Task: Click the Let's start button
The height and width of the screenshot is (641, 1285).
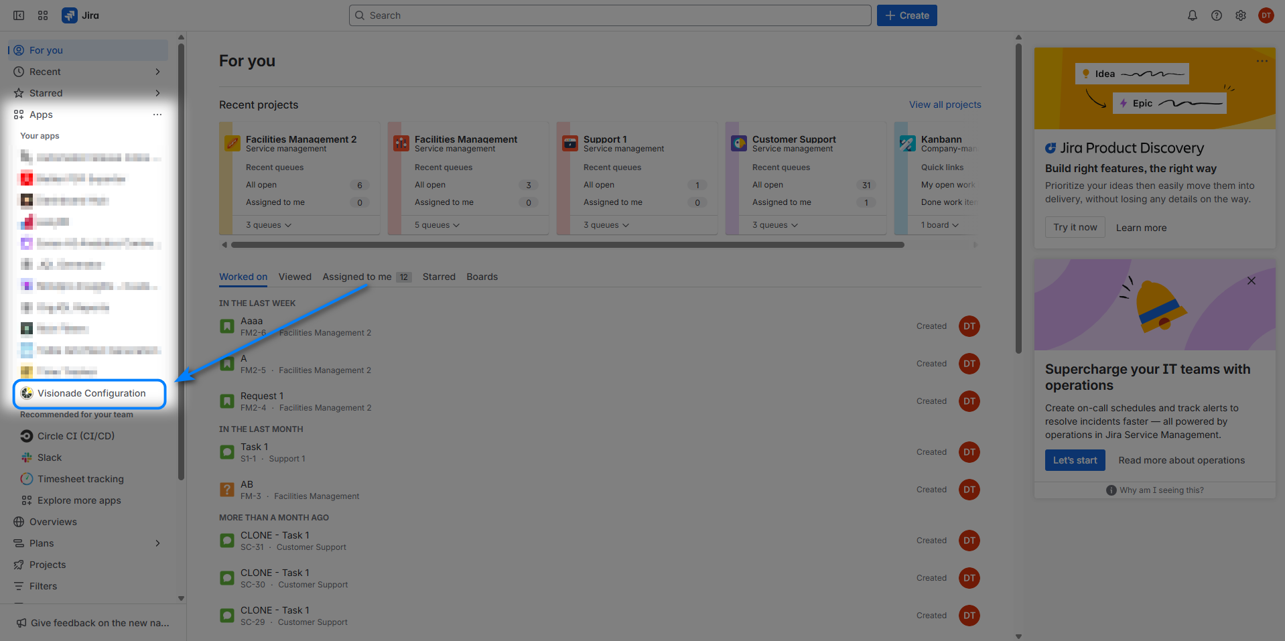Action: tap(1075, 460)
